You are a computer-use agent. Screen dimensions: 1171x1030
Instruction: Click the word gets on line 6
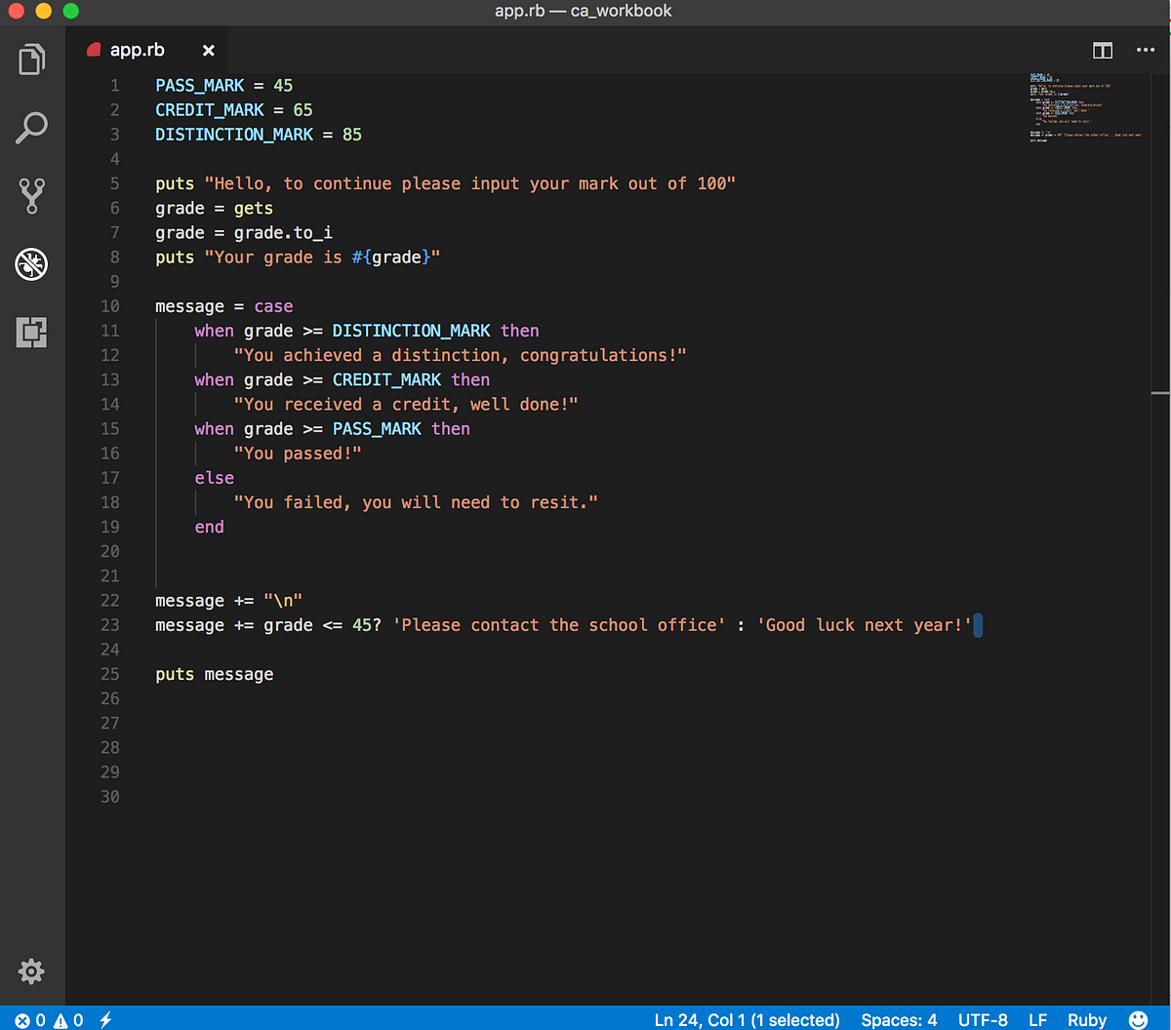254,208
